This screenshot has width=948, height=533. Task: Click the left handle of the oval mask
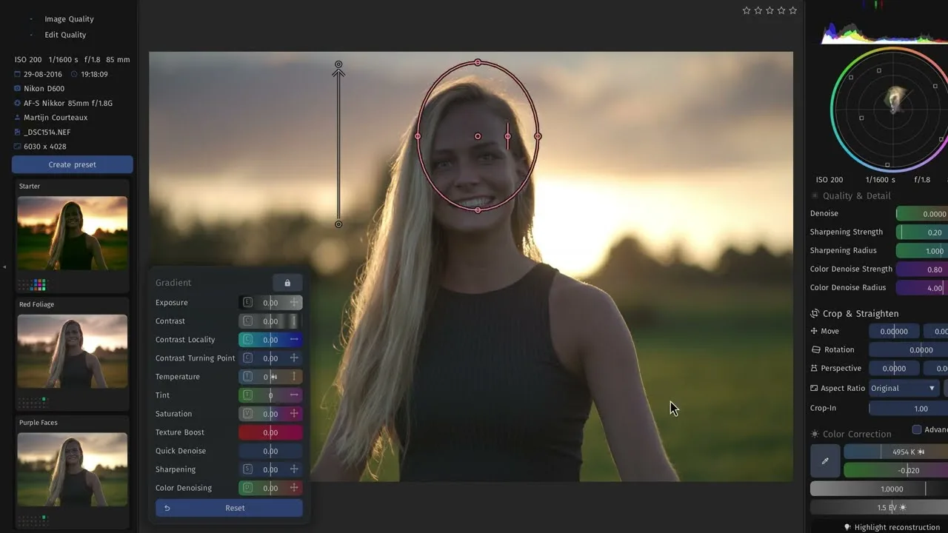(418, 136)
